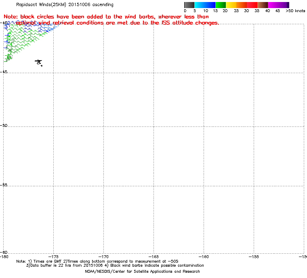Click the "-160" longitude axis label
This screenshot has width=307, height=278.
(x=204, y=257)
